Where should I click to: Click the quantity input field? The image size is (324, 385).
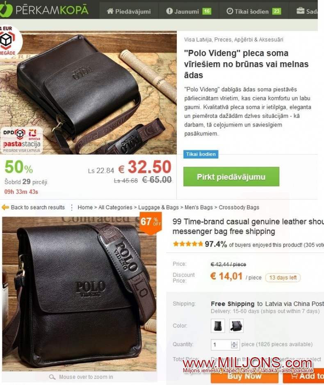click(x=221, y=344)
